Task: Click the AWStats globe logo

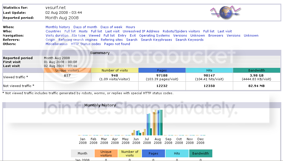Action: tap(226, 12)
